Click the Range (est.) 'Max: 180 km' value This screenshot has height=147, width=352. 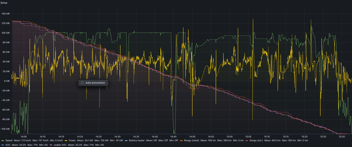tap(289, 140)
